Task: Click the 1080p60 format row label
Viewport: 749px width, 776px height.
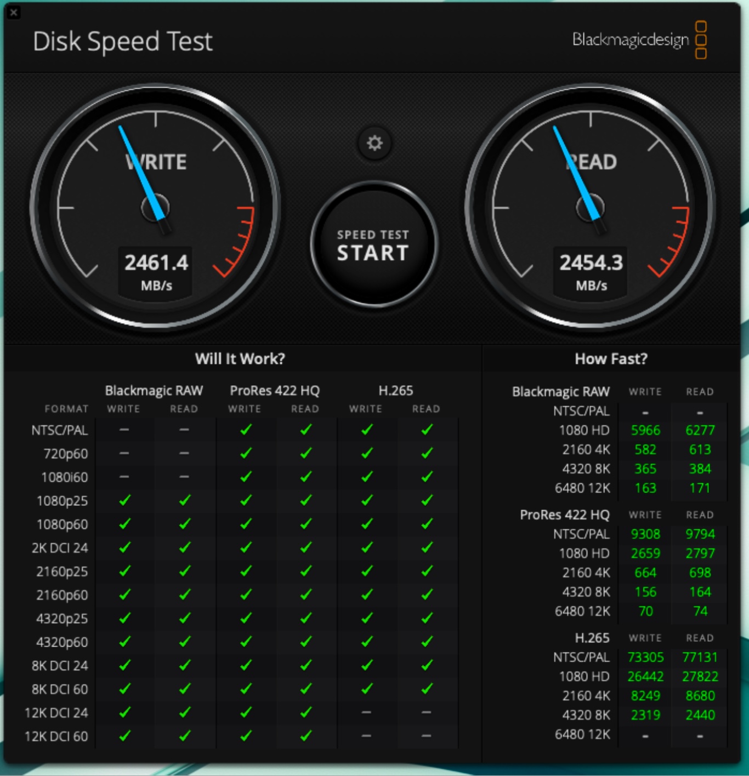Action: coord(63,524)
